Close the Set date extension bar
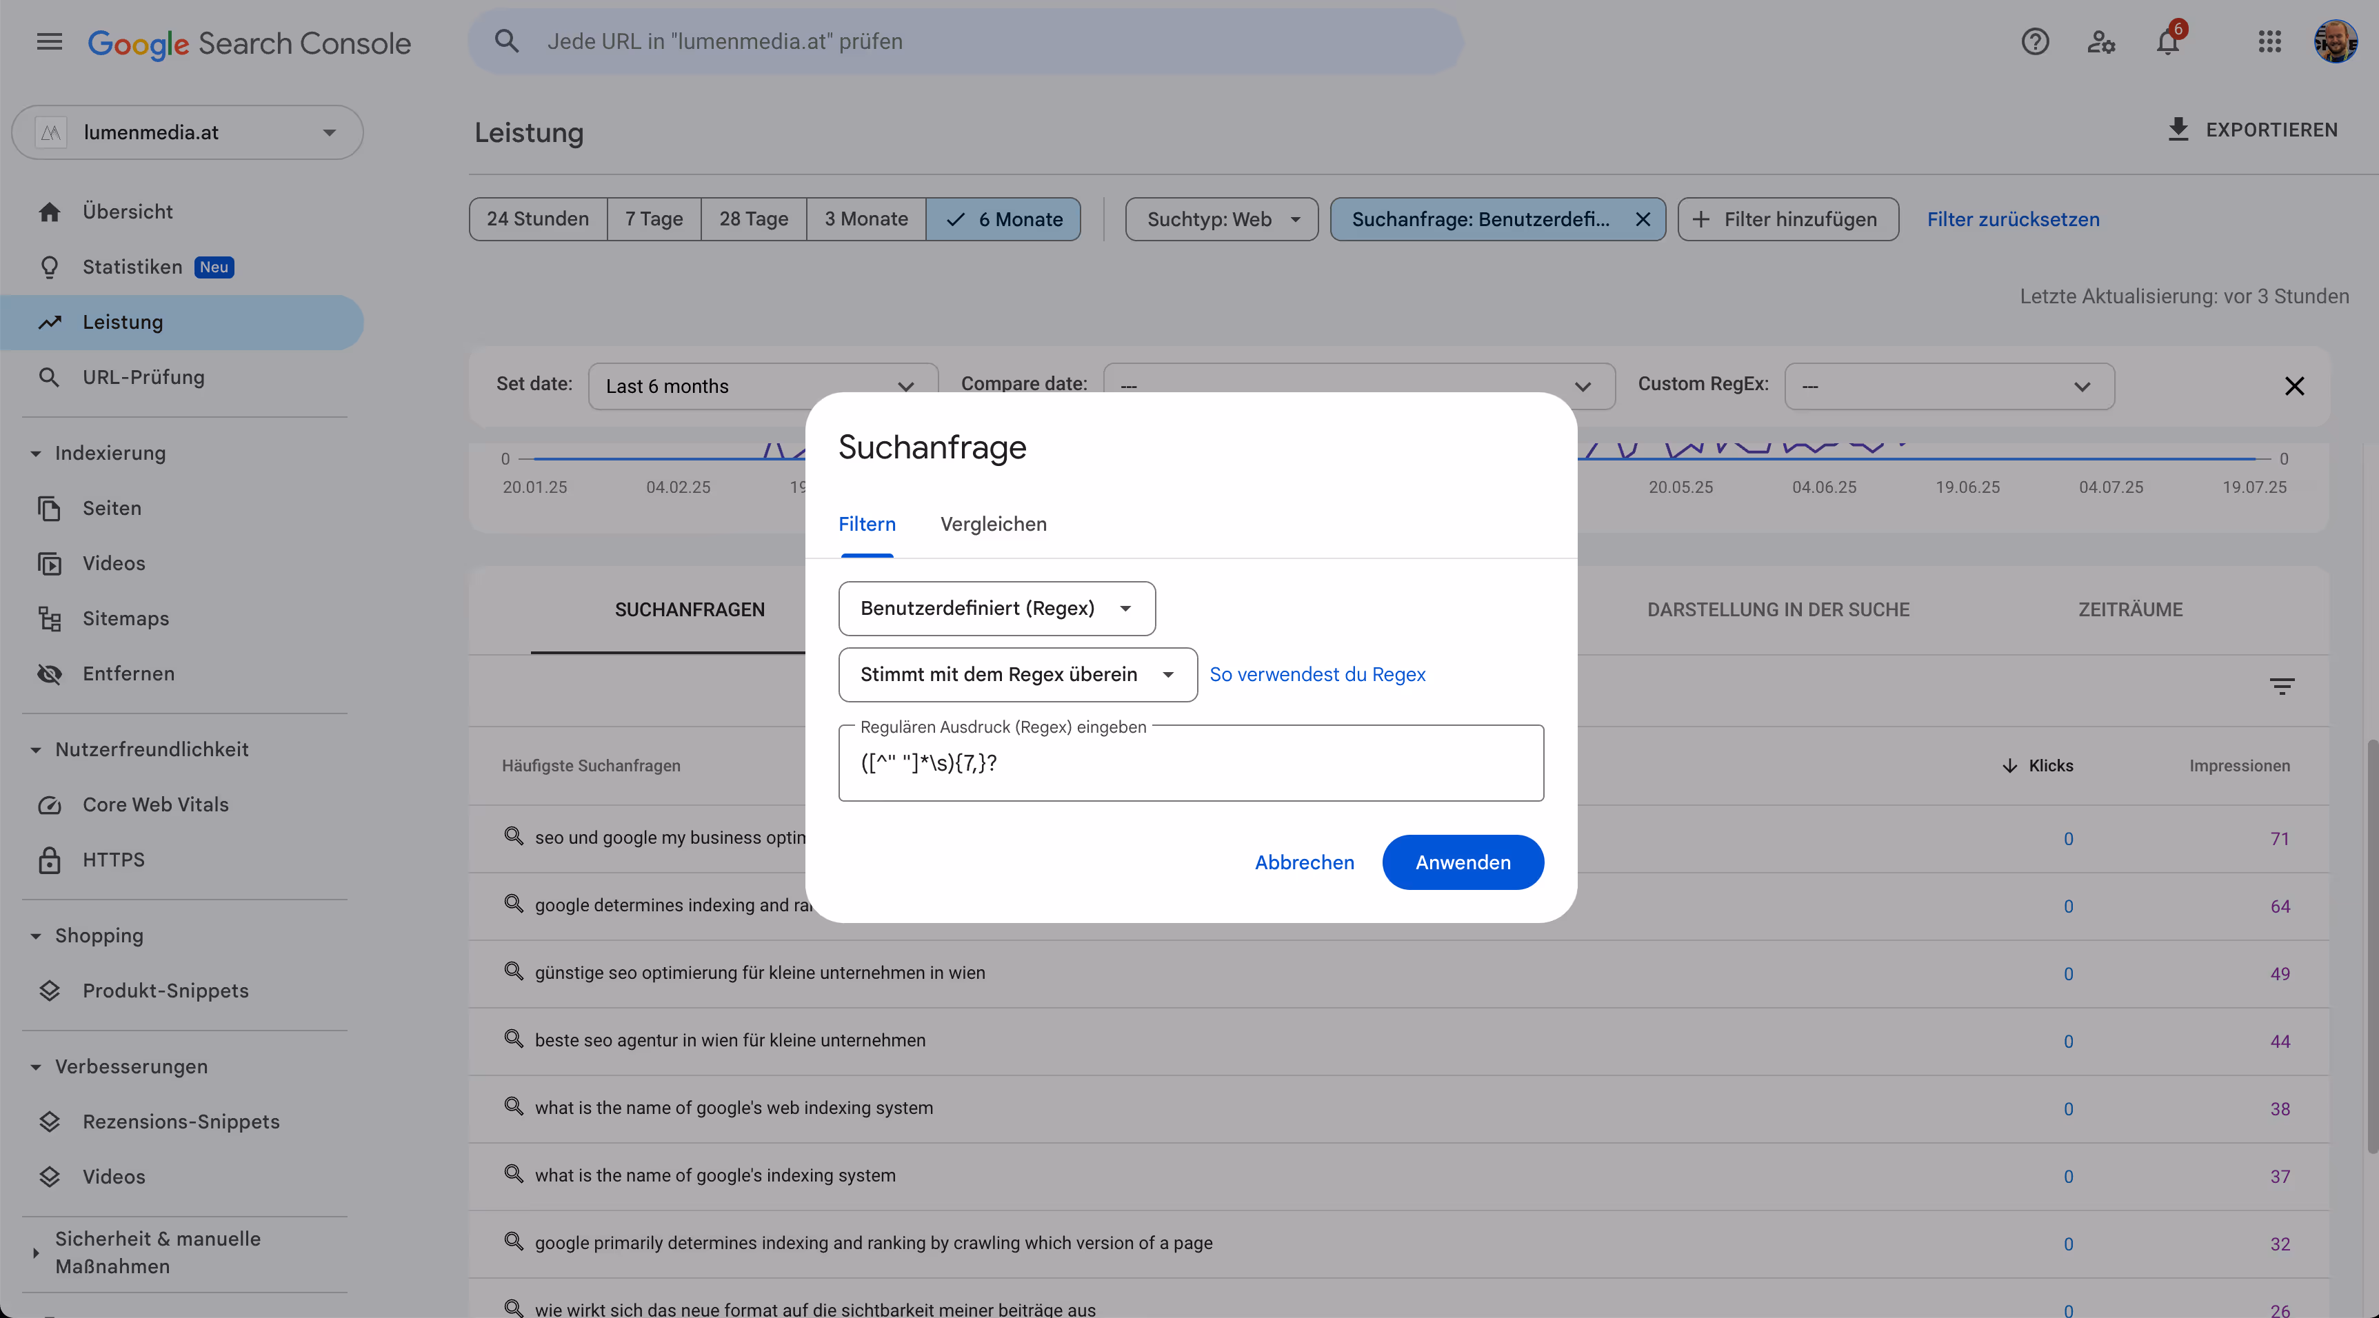The image size is (2379, 1318). [x=2294, y=386]
